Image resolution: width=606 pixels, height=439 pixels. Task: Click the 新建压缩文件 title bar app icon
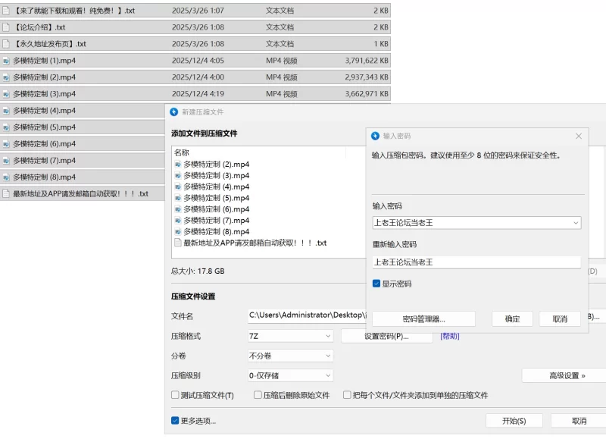(174, 112)
